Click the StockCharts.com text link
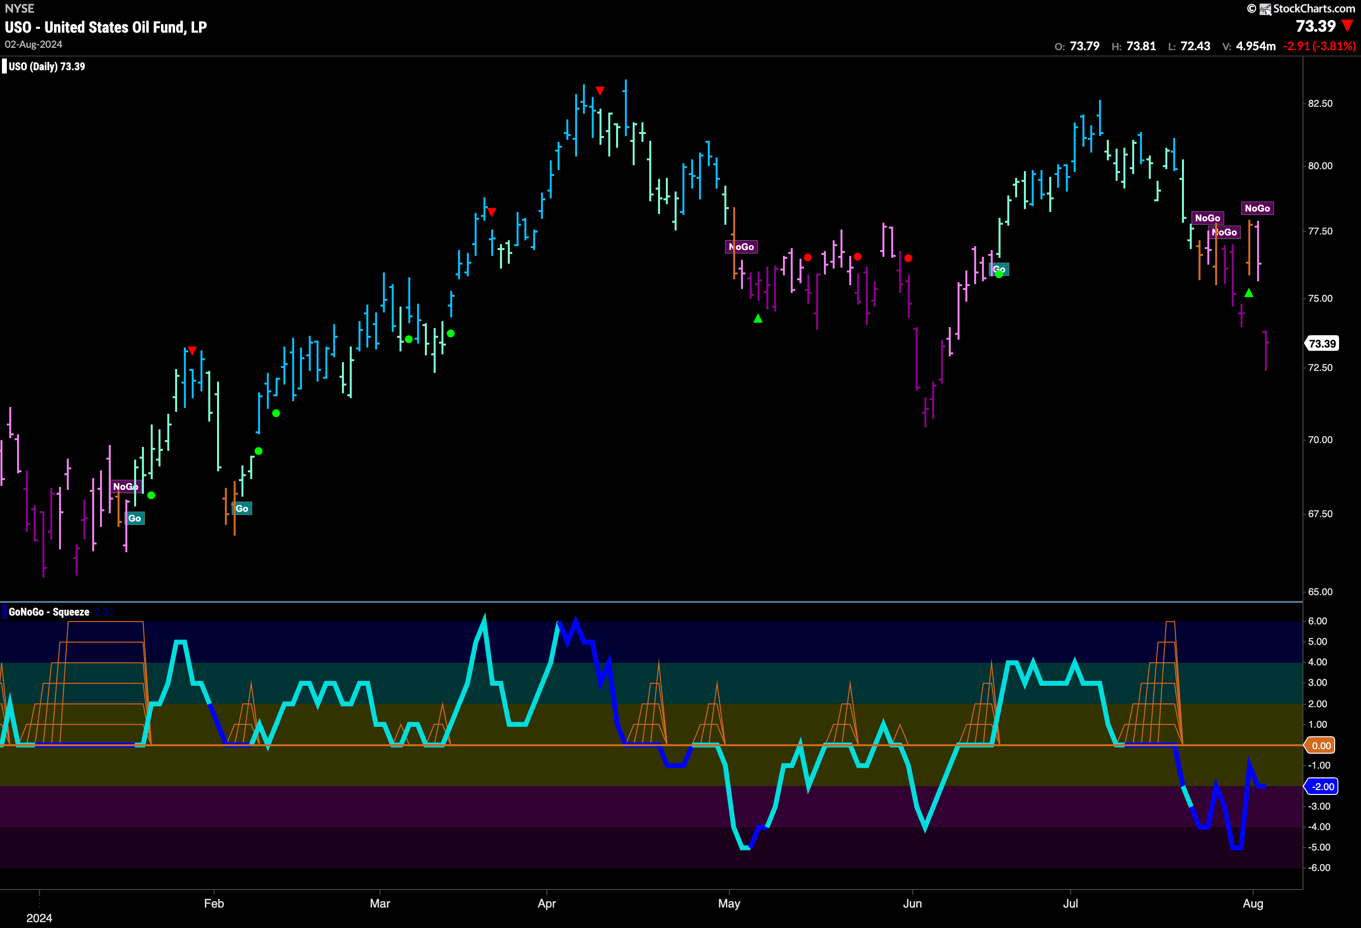 coord(1314,9)
